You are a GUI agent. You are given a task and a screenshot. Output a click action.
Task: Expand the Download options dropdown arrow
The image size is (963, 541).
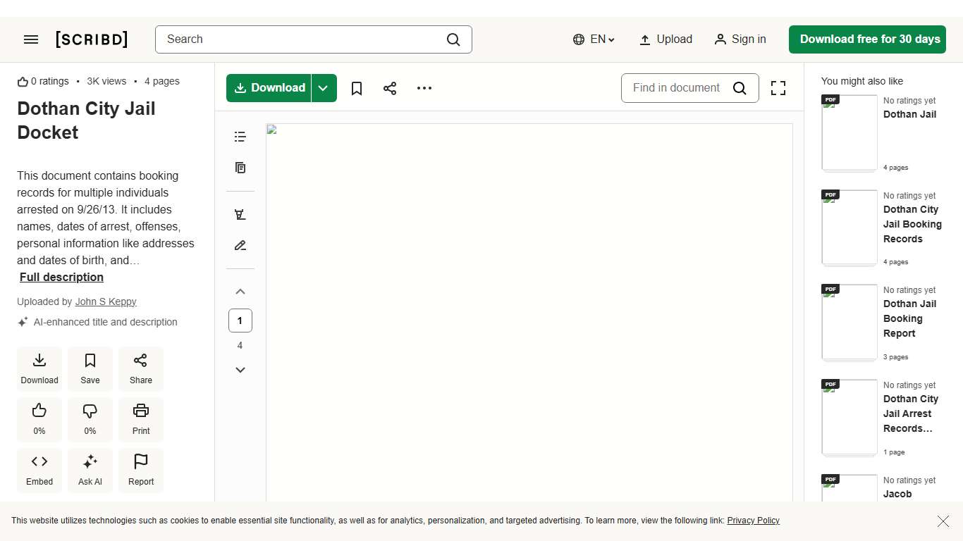[x=324, y=88]
